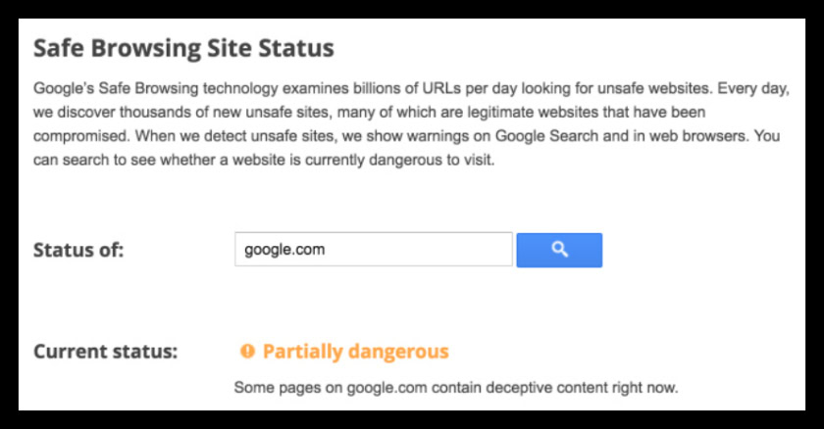Click the magnifying glass search icon

click(x=559, y=250)
